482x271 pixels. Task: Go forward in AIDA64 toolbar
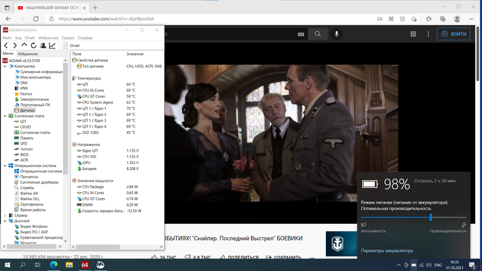[15, 46]
